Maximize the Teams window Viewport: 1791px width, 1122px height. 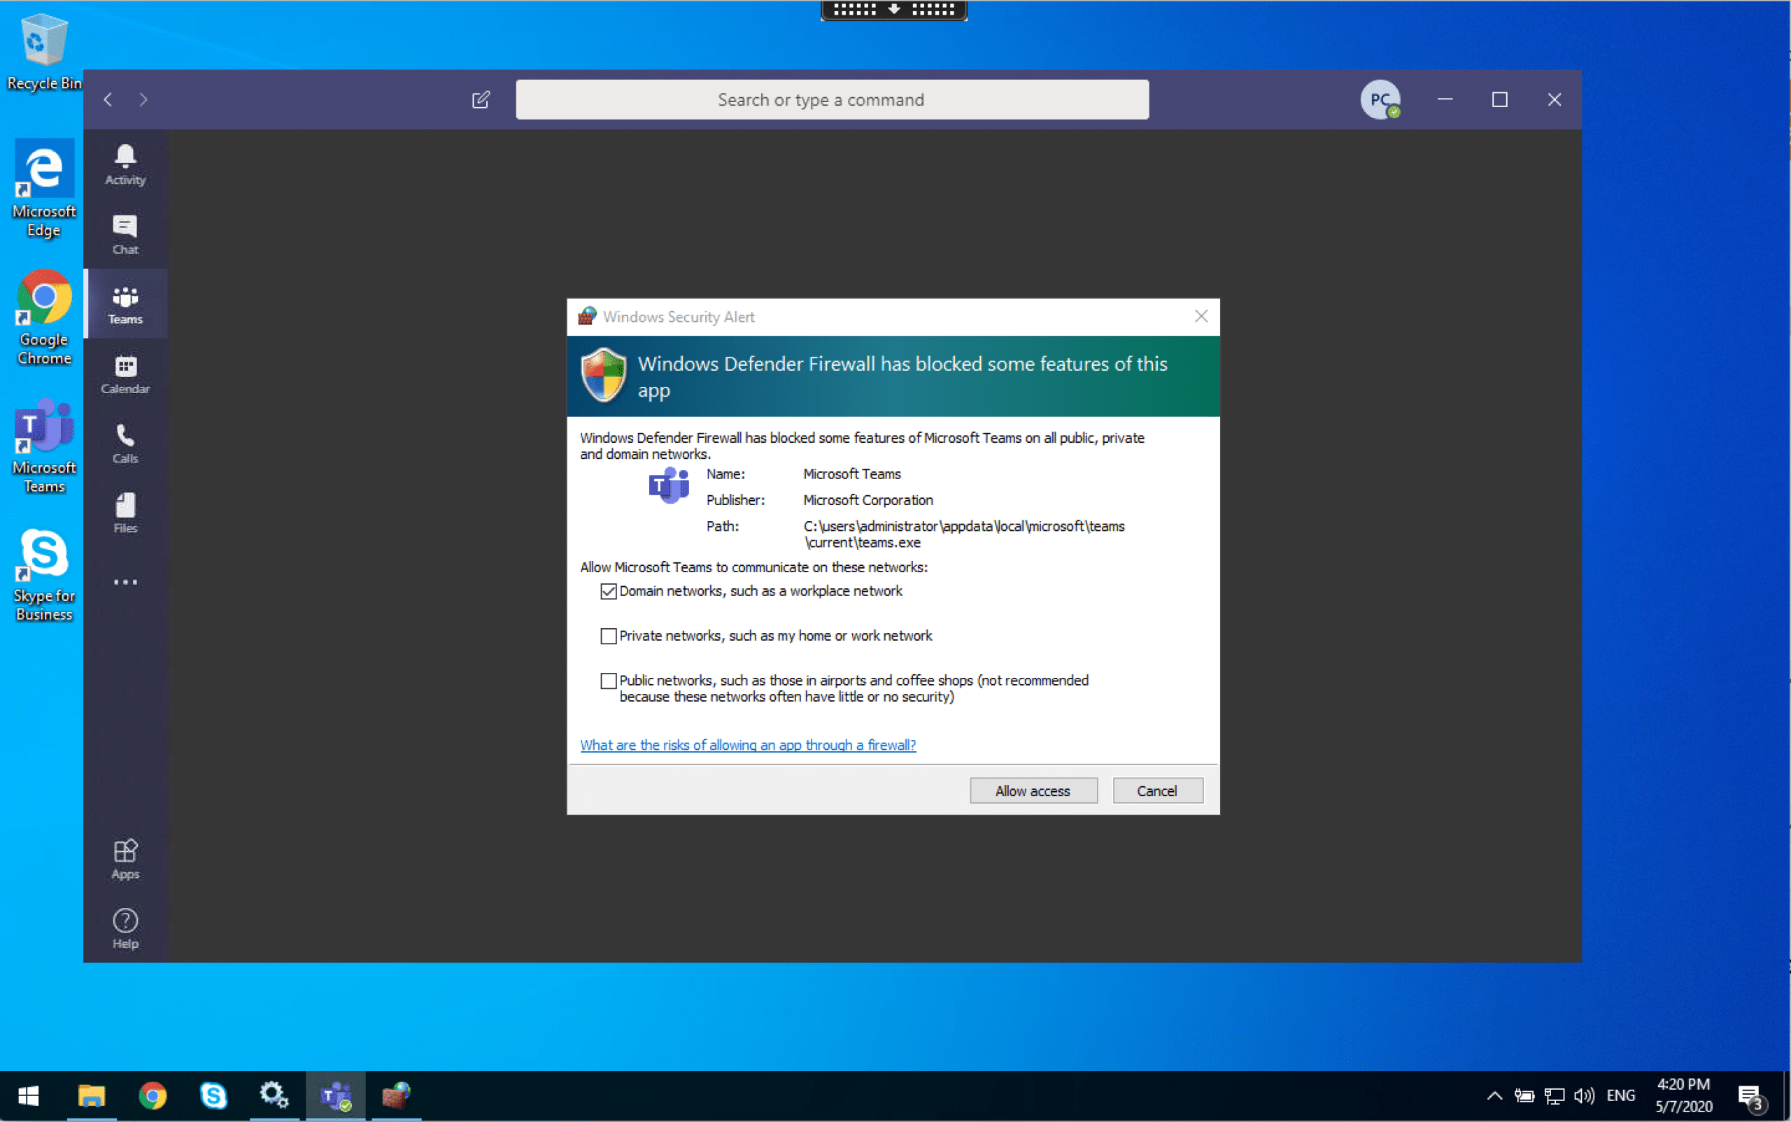1499,99
